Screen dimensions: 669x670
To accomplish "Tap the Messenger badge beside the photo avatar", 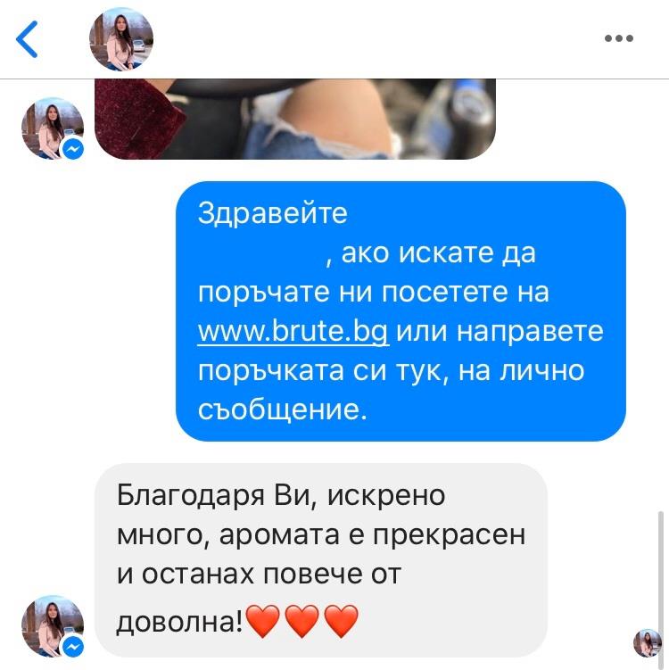I will point(73,150).
